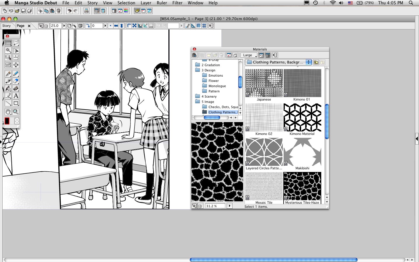
Task: Select the black foreground color swatch
Action: (7, 121)
